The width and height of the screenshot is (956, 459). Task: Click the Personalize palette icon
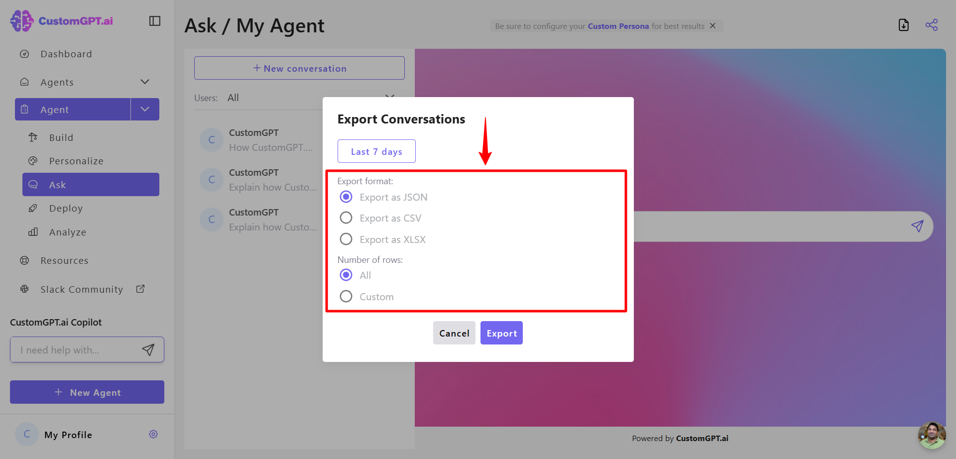(x=33, y=161)
